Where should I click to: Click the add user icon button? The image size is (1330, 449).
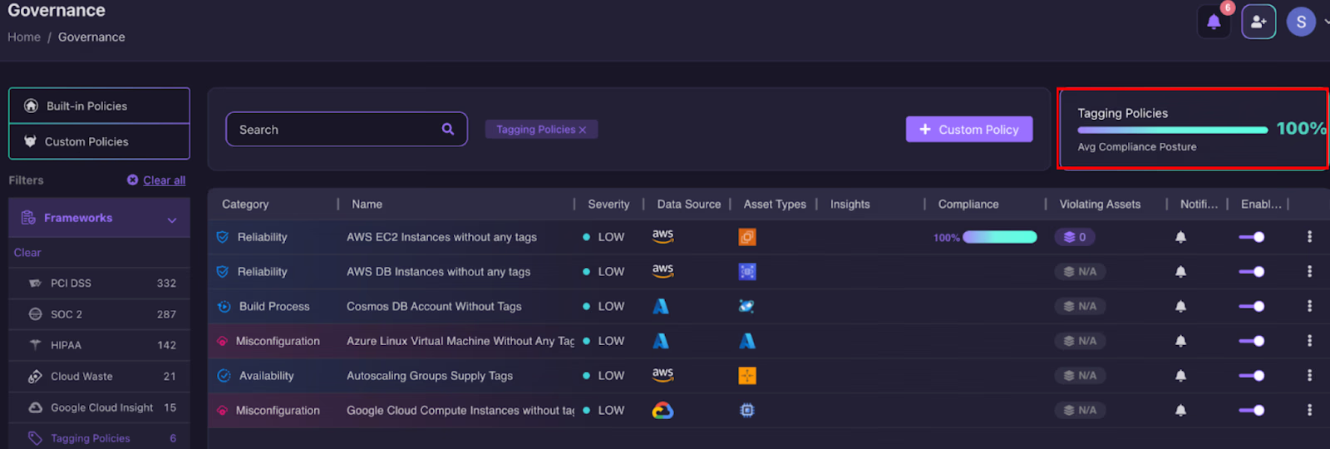coord(1259,22)
